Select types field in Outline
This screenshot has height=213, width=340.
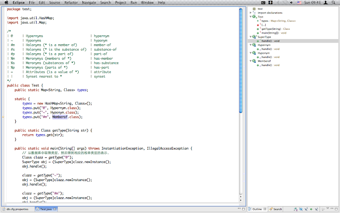(x=278, y=21)
